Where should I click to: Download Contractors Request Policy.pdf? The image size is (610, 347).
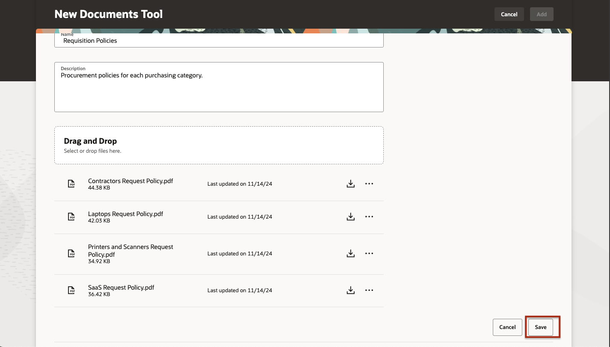350,184
